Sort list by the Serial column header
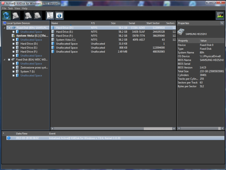 [137, 23]
